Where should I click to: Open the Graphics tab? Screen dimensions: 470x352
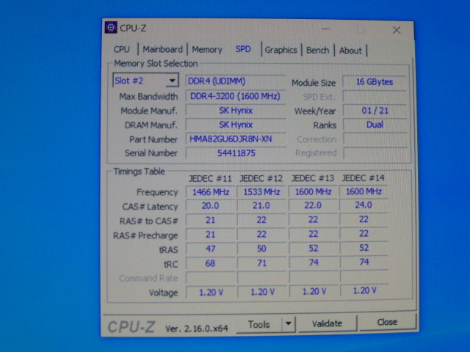coord(281,50)
